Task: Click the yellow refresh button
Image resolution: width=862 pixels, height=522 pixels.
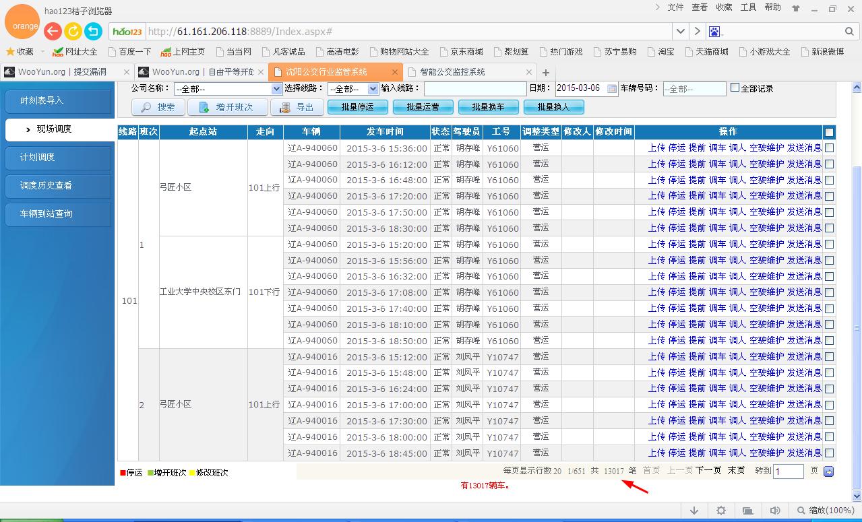Action: click(73, 31)
